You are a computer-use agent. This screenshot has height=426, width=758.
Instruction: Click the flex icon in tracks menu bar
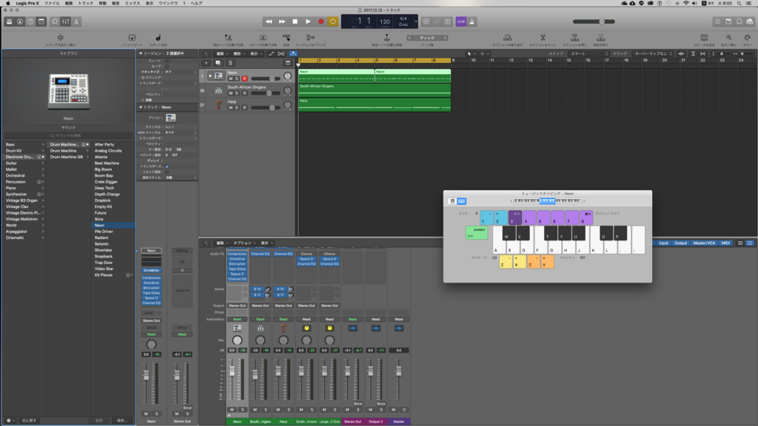click(281, 53)
